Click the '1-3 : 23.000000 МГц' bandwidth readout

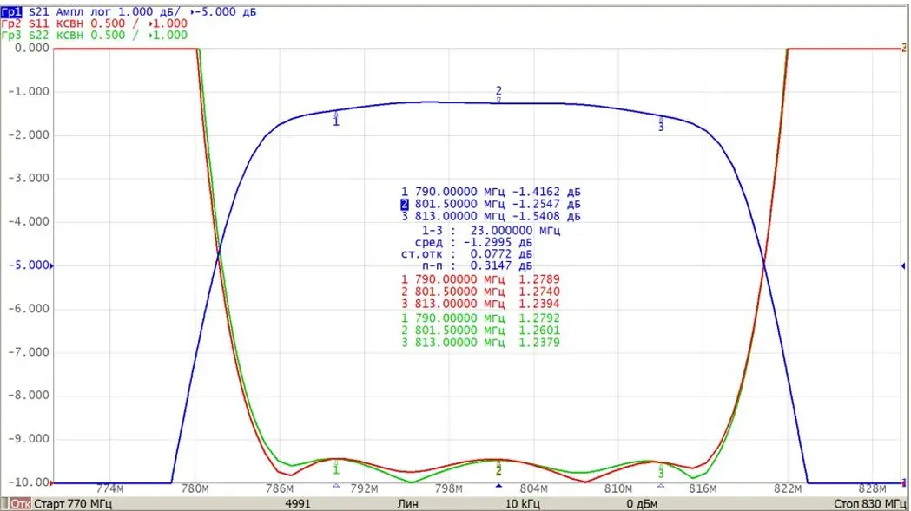491,231
